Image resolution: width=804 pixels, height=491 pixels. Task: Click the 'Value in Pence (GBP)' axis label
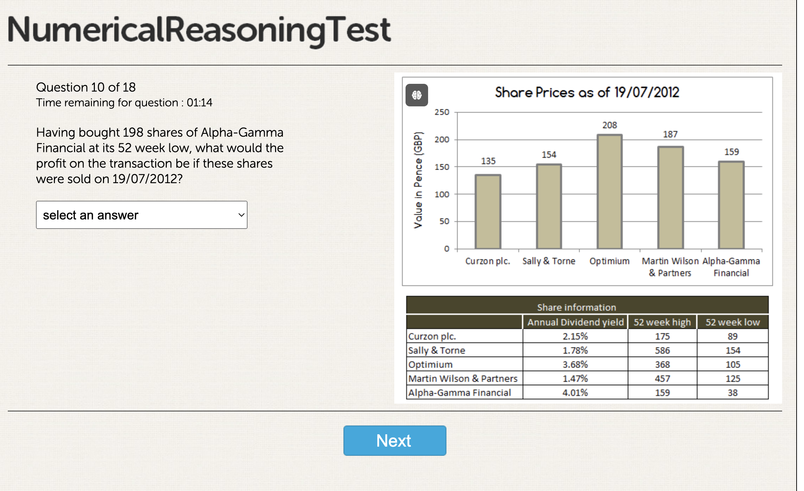pyautogui.click(x=418, y=180)
